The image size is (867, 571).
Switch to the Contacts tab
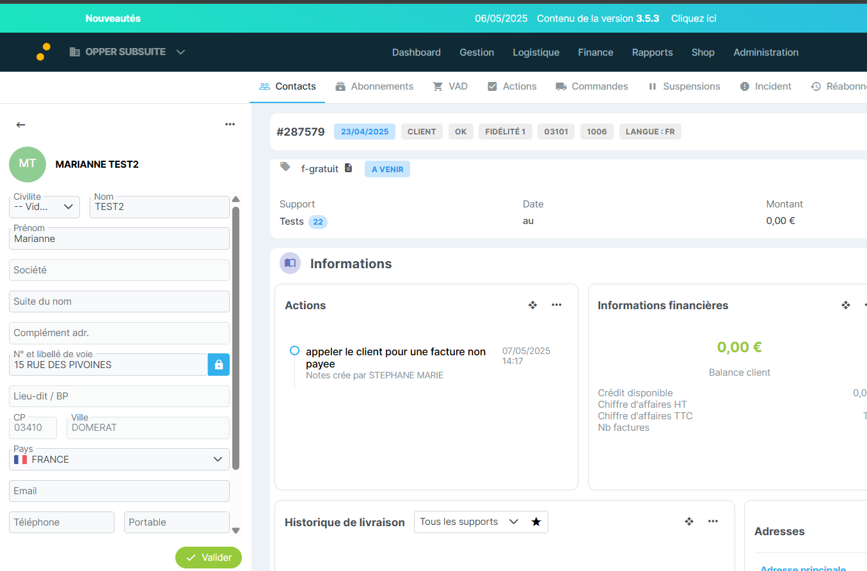(x=287, y=86)
